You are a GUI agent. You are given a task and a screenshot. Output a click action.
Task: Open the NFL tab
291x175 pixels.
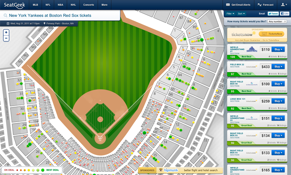(x=48, y=5)
